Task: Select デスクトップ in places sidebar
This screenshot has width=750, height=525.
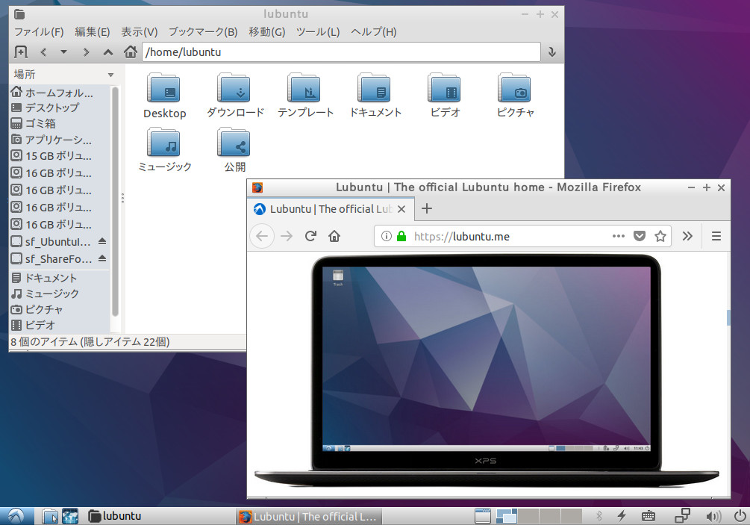Action: coord(60,108)
